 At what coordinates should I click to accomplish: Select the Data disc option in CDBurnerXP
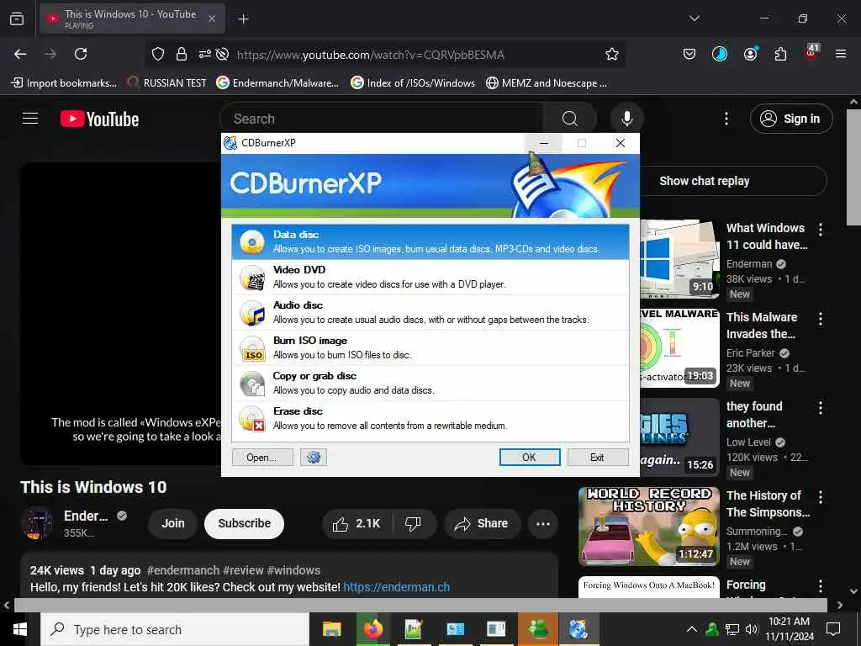click(430, 241)
